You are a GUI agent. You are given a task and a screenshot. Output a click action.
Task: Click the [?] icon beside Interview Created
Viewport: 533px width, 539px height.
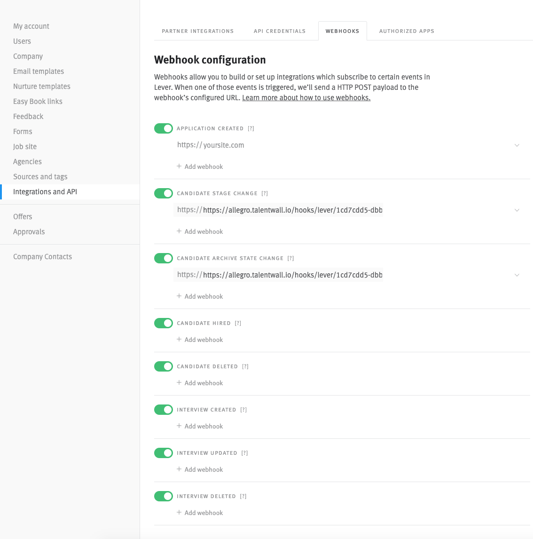click(x=243, y=410)
